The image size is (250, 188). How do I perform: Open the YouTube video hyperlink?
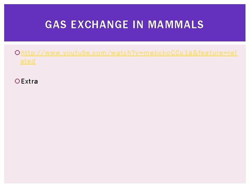(x=129, y=53)
